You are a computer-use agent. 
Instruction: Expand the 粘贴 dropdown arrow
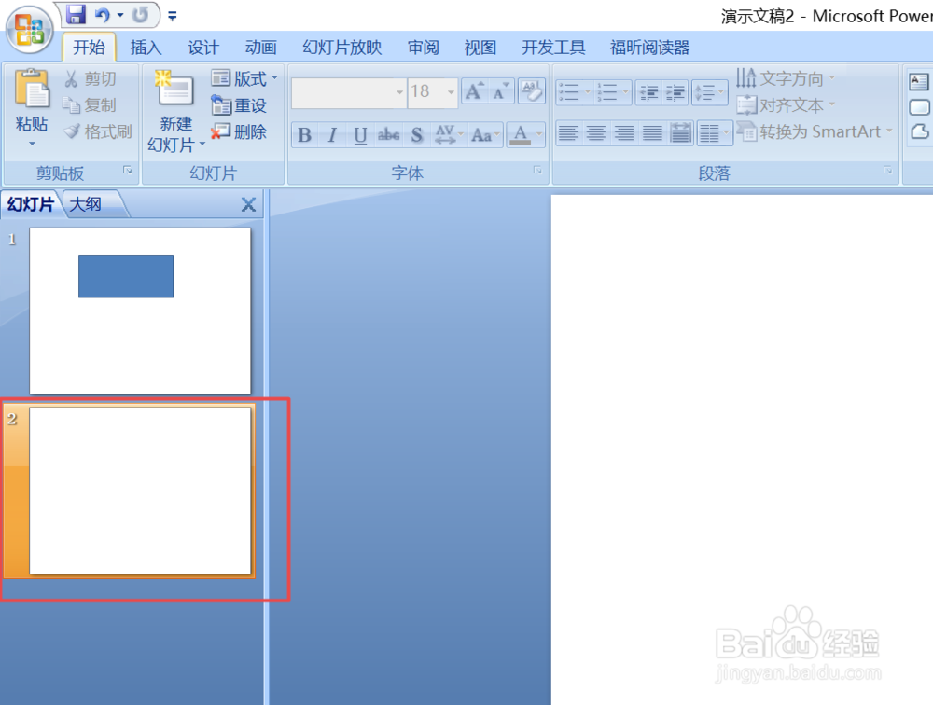(32, 144)
